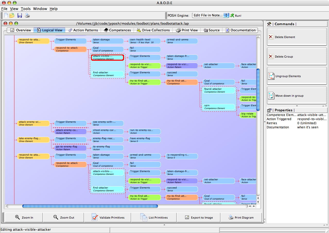
Task: Open the POSH Engine dropdown
Action: click(211, 15)
